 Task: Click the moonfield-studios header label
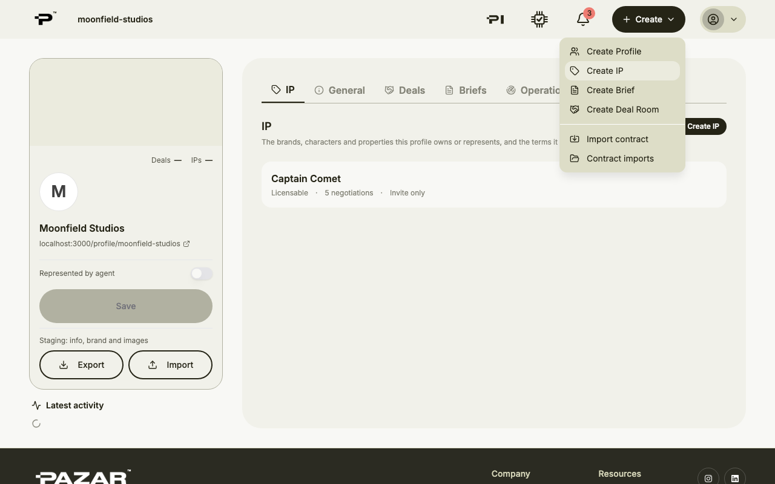[115, 19]
